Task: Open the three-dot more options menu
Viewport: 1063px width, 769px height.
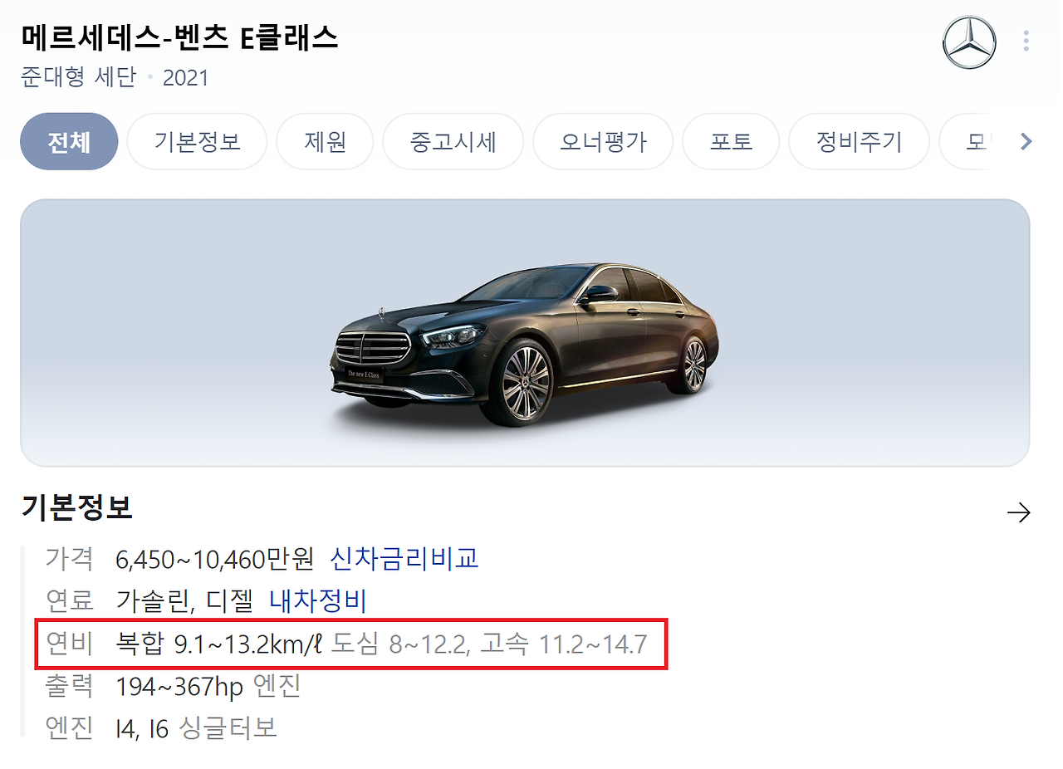Action: [1027, 42]
